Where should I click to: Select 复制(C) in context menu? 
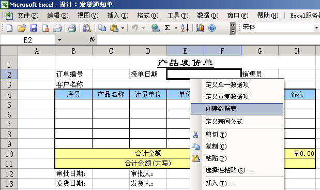[x=237, y=147]
